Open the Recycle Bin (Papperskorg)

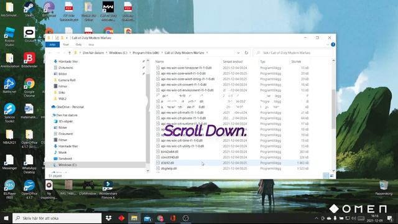384,187
